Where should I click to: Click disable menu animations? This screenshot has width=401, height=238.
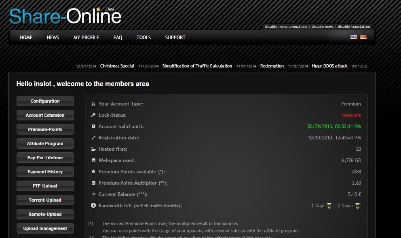click(286, 27)
